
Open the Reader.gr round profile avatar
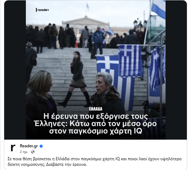click(13, 148)
